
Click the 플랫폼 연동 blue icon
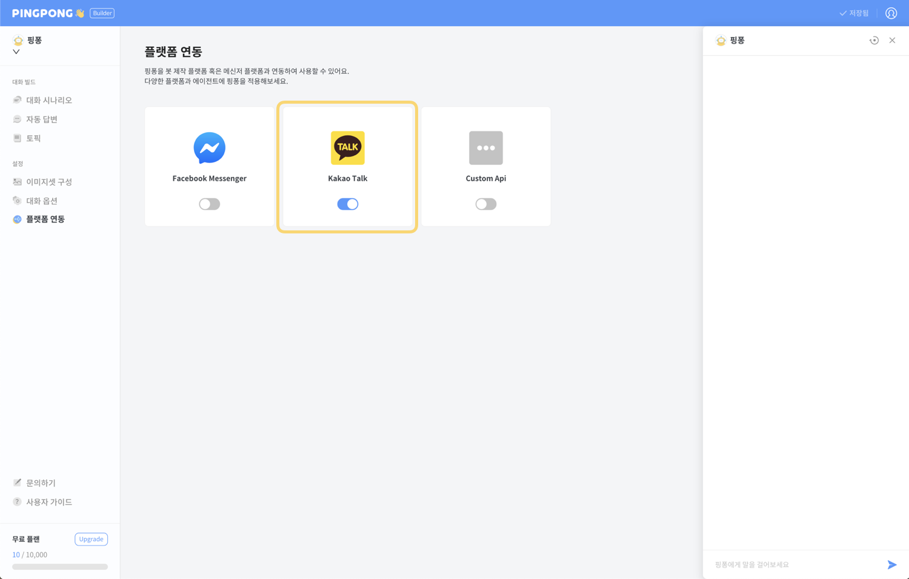point(17,219)
